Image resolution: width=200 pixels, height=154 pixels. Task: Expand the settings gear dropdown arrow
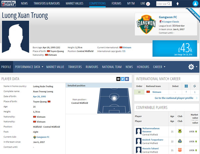(x=197, y=67)
